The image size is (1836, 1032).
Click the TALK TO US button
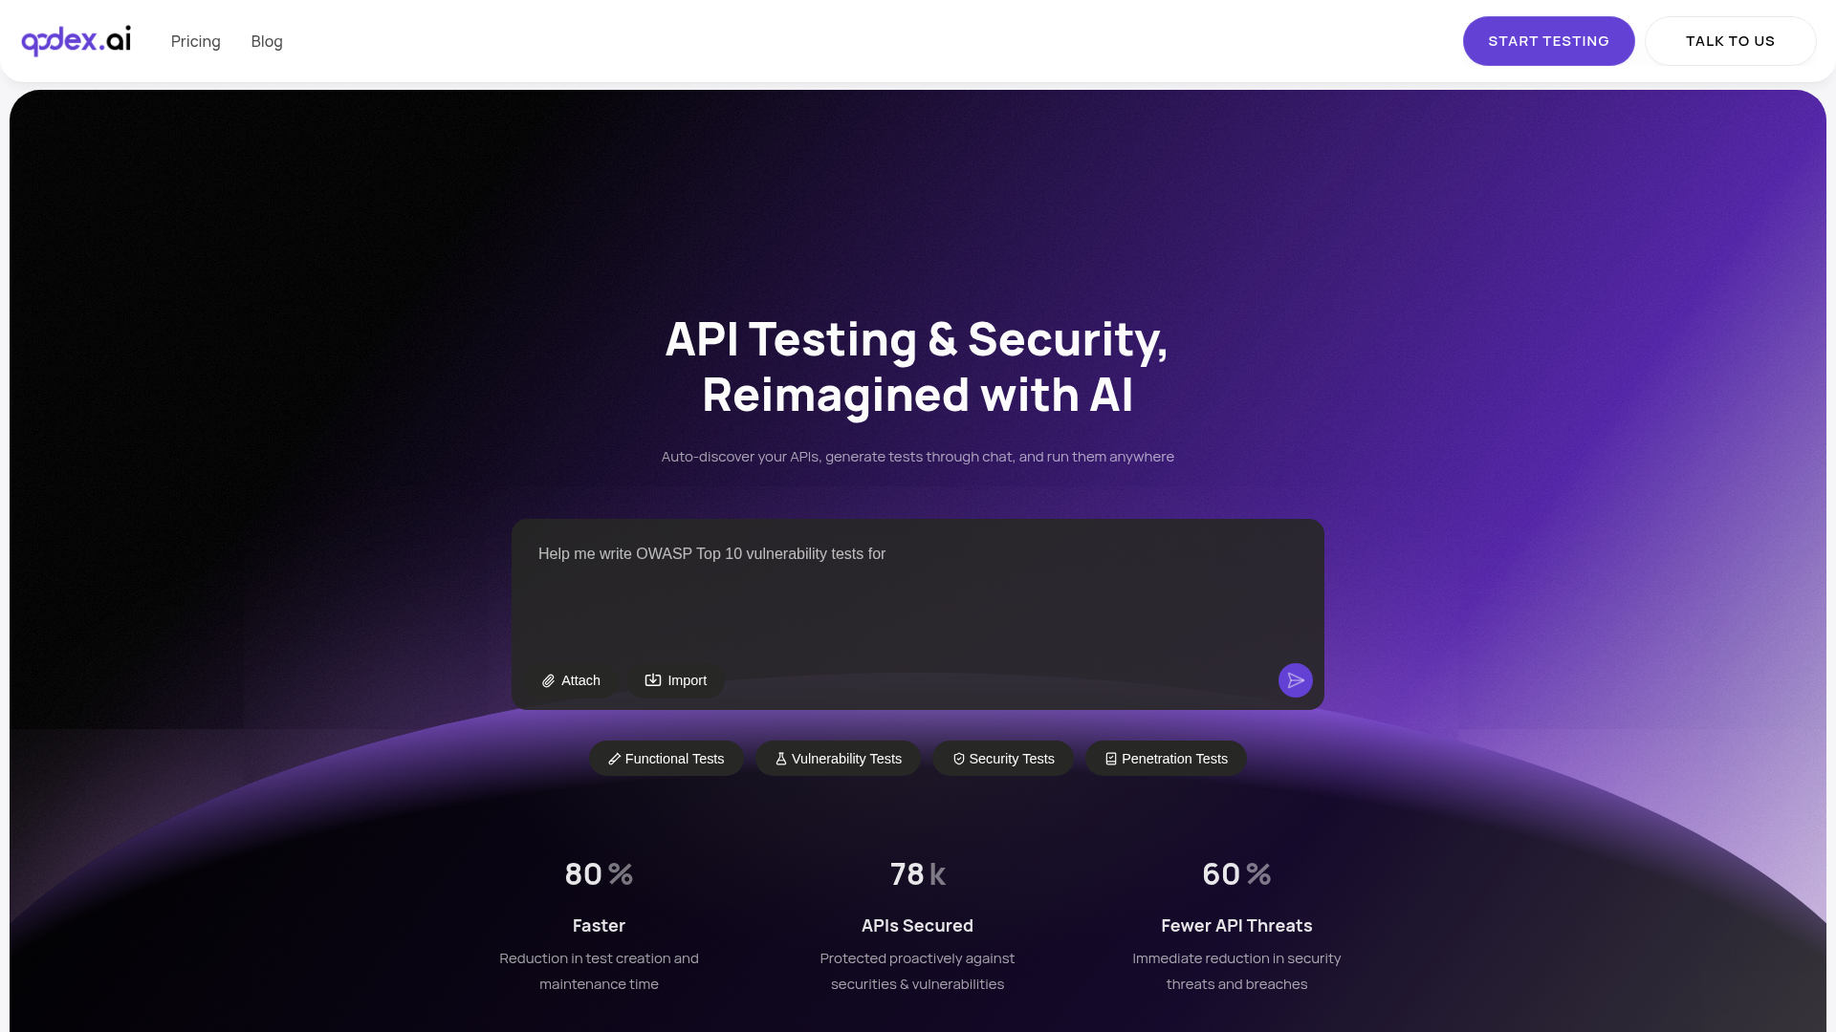[1730, 41]
